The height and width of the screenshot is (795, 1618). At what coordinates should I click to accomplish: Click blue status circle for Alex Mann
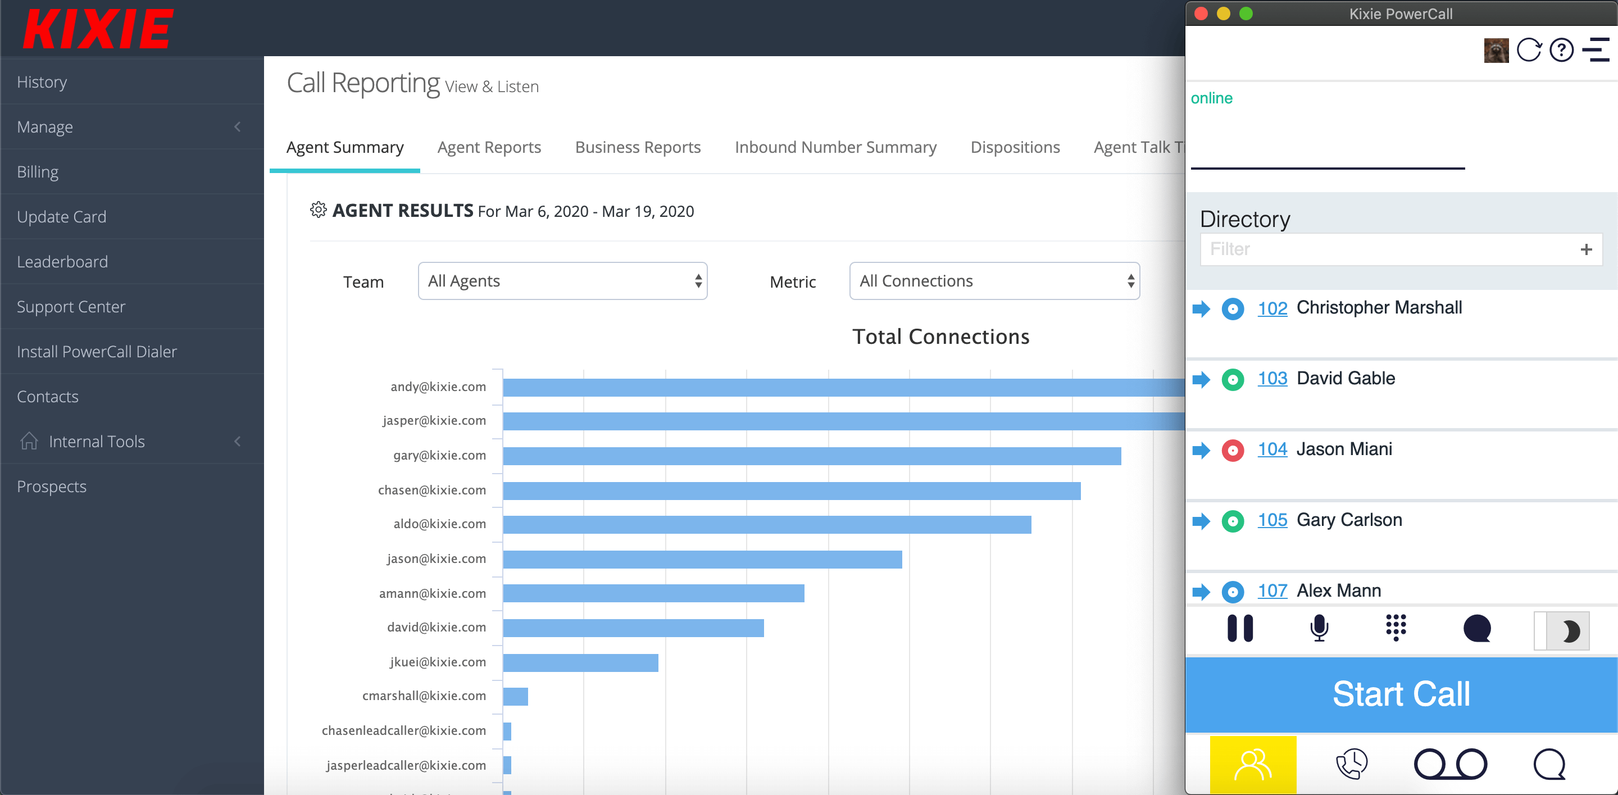click(1233, 592)
